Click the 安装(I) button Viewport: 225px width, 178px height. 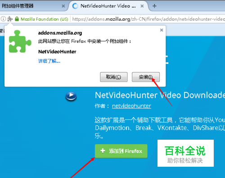[x=146, y=77]
